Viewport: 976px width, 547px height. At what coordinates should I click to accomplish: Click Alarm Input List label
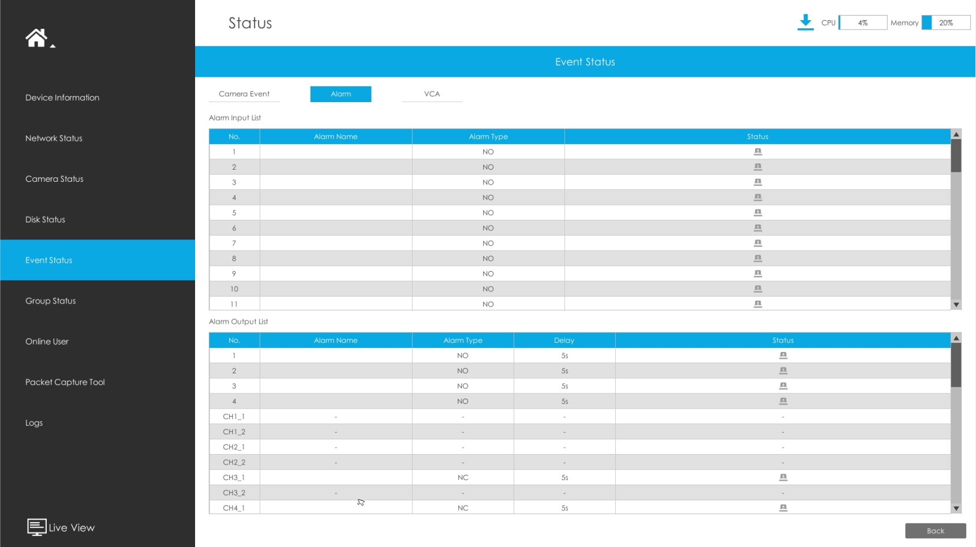click(235, 118)
